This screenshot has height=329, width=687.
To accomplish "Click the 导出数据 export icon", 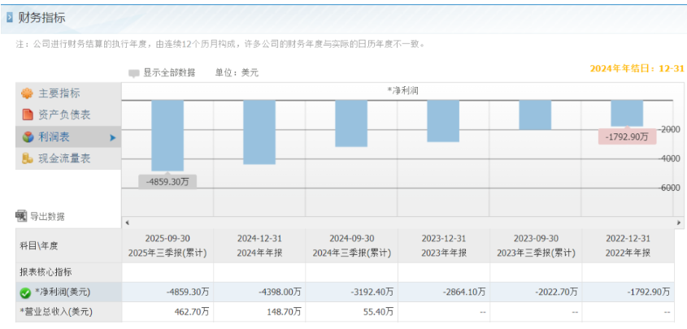I will (21, 216).
